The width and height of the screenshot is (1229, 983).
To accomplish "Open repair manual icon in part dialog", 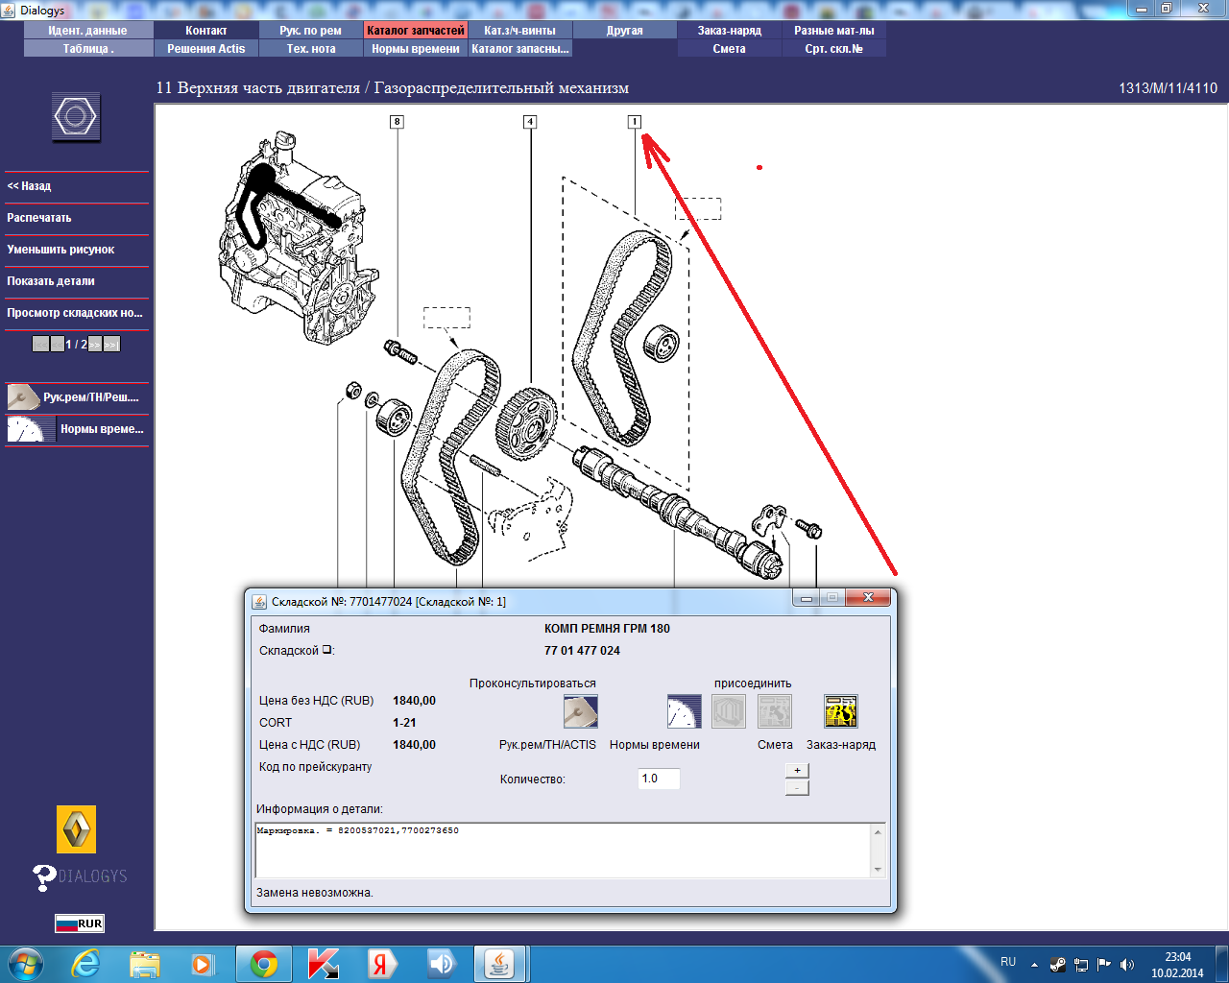I will point(580,711).
